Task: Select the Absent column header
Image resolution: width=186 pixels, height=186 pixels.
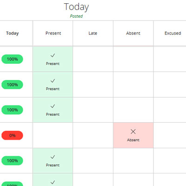Action: pyautogui.click(x=133, y=33)
